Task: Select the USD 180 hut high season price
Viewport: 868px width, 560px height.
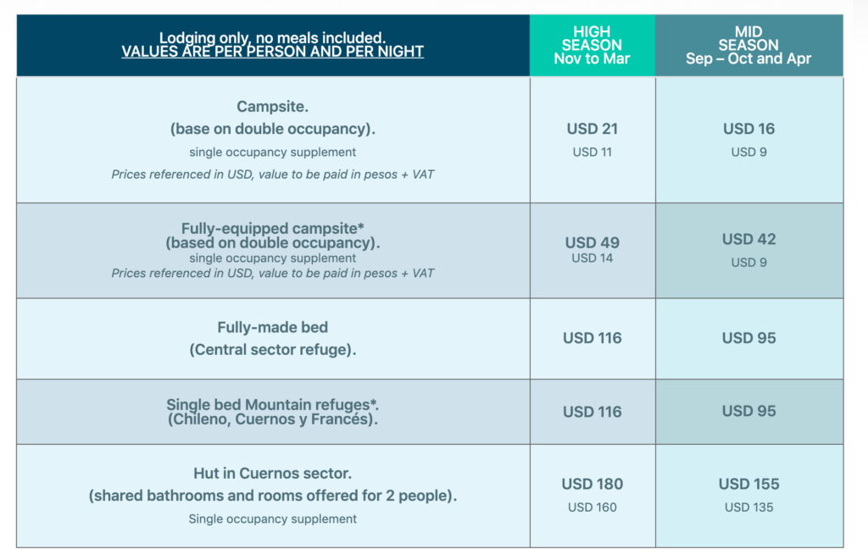Action: (x=592, y=485)
